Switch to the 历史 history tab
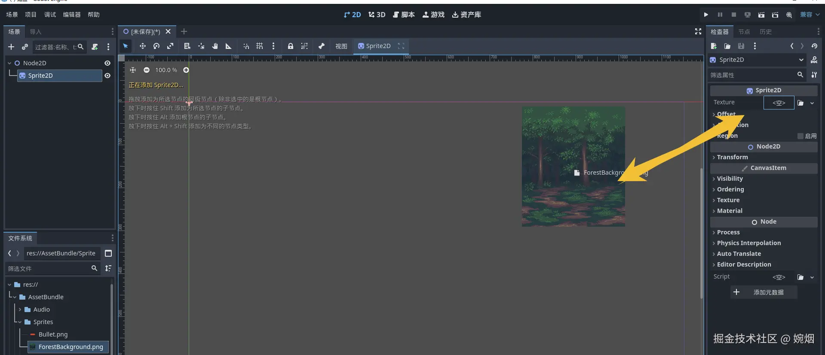825x355 pixels. 766,32
